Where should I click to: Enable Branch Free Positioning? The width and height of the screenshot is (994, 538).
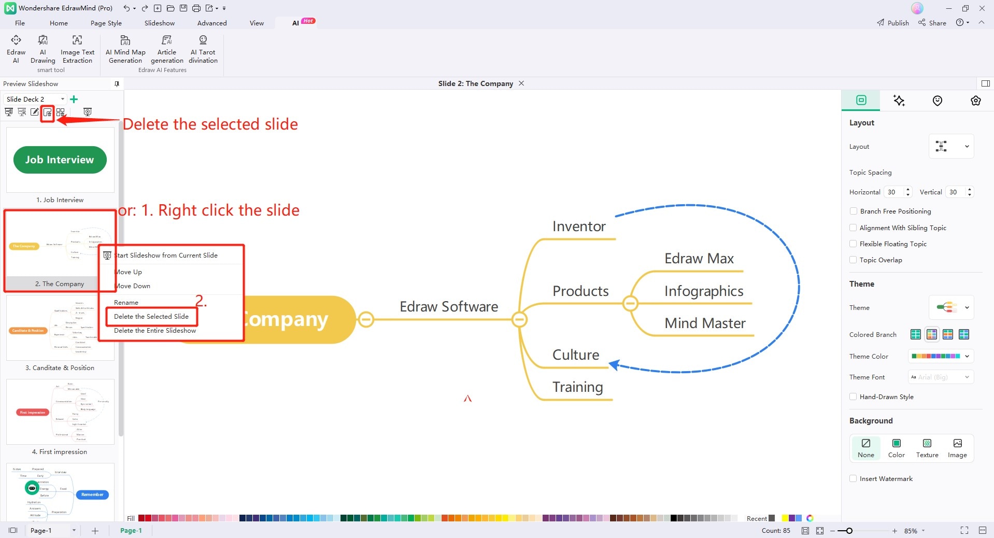pos(853,211)
